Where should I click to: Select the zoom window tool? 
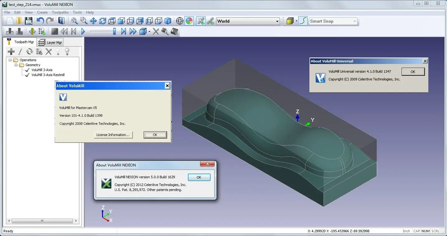tap(84, 21)
